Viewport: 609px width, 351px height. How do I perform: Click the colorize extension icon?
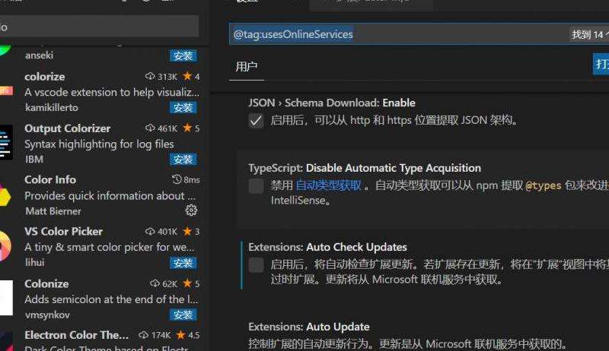[6, 90]
